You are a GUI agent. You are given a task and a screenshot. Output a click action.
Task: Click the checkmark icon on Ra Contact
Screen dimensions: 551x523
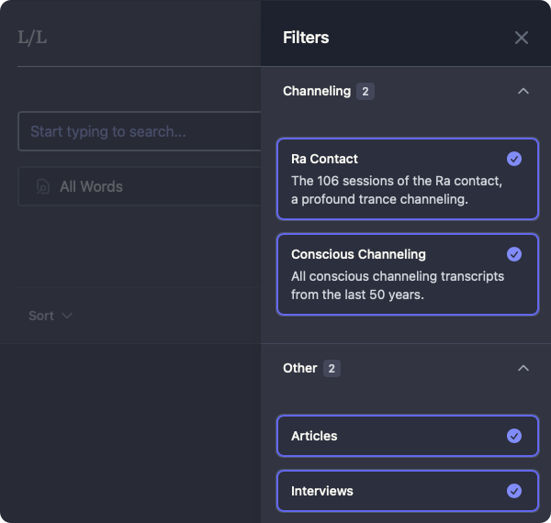coord(514,159)
